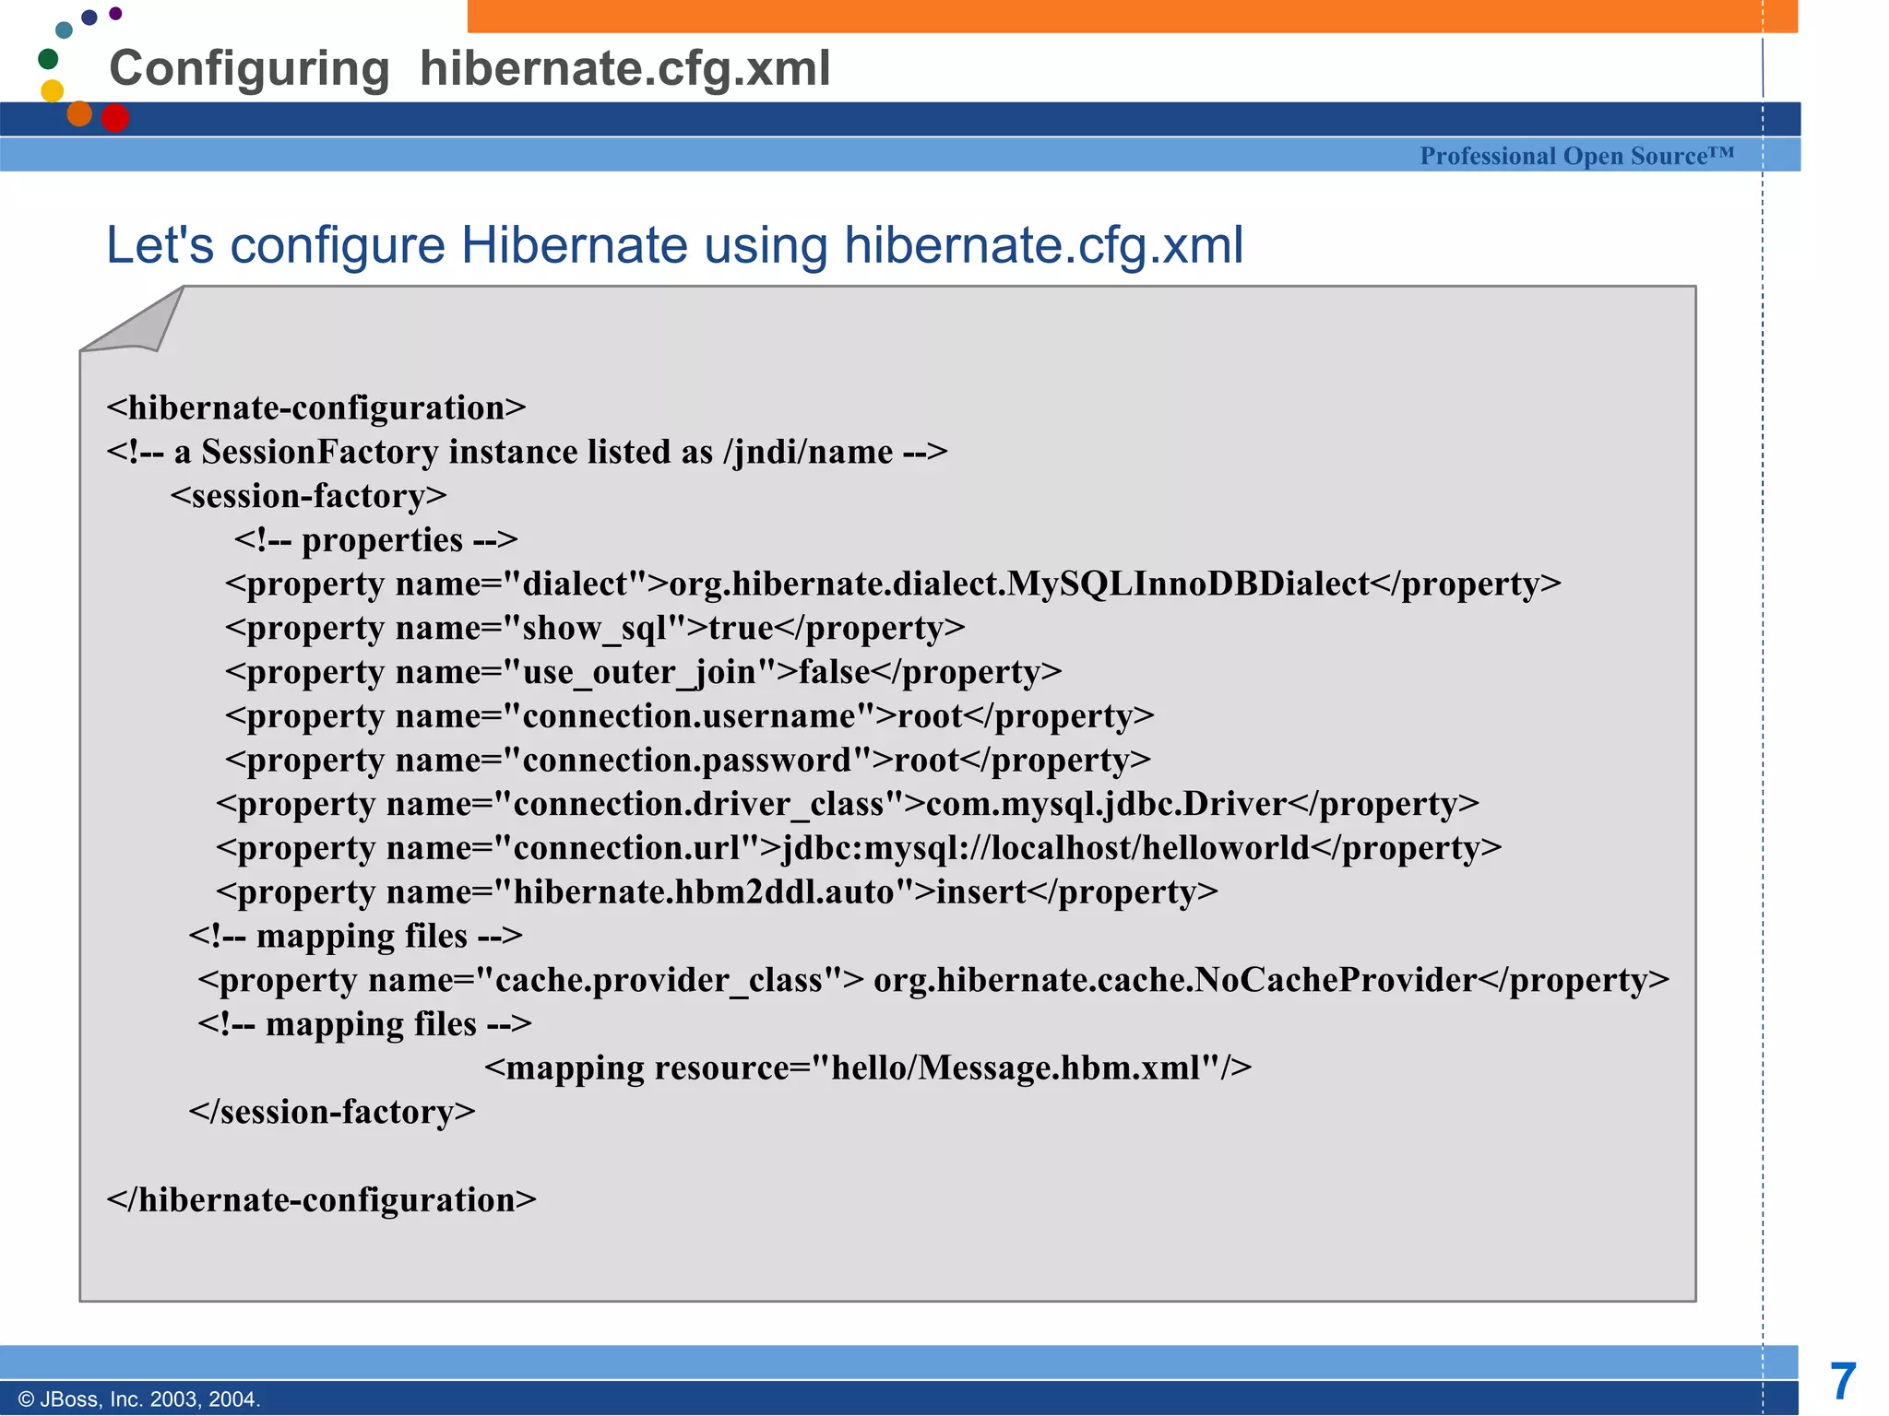Viewport: 1889px width, 1416px height.
Task: Click the '<!-- properties -->' comment
Action: point(376,540)
